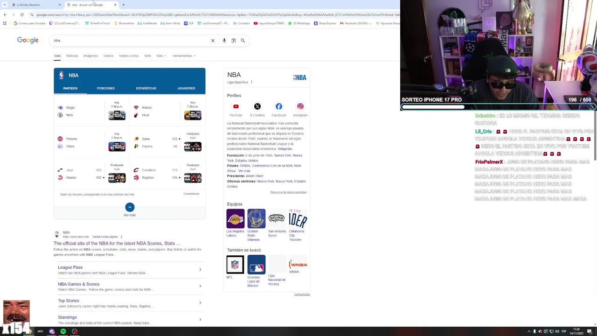Switch to the Imágenes results tab
The image size is (597, 336).
[90, 56]
